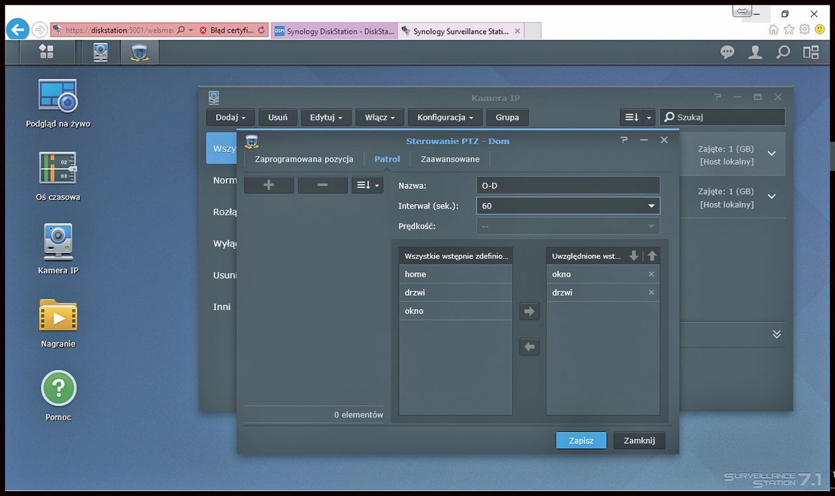
Task: Remove preset from patrol with left arrow
Action: (x=530, y=347)
